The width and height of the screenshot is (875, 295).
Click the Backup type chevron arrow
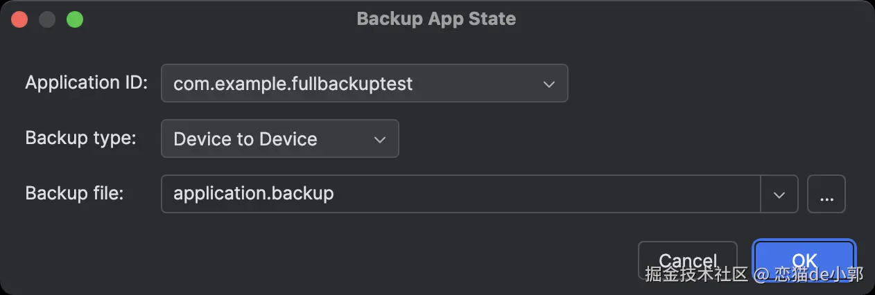coord(379,139)
